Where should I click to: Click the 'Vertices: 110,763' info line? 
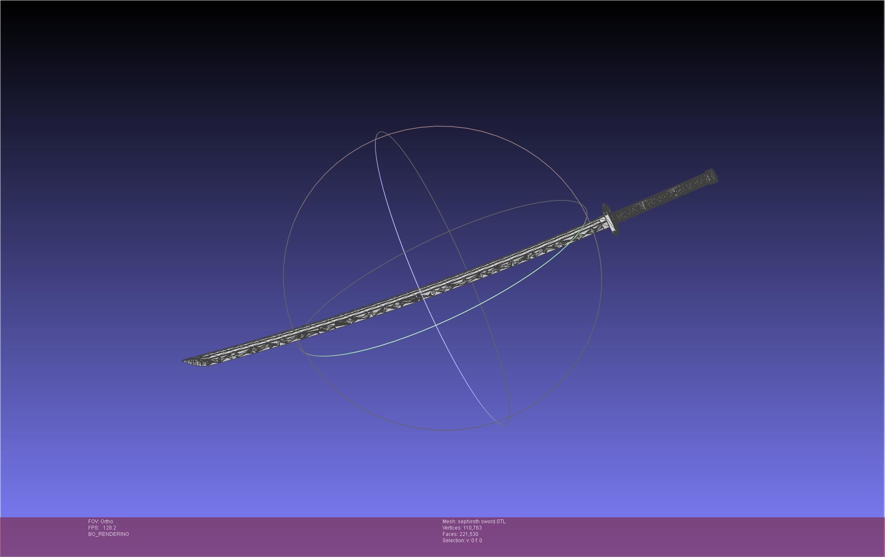coord(462,528)
